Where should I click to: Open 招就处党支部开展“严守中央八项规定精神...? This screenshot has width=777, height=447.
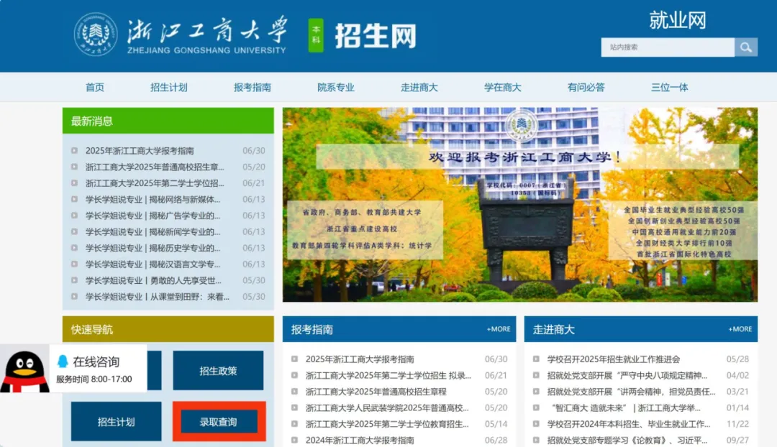(627, 376)
